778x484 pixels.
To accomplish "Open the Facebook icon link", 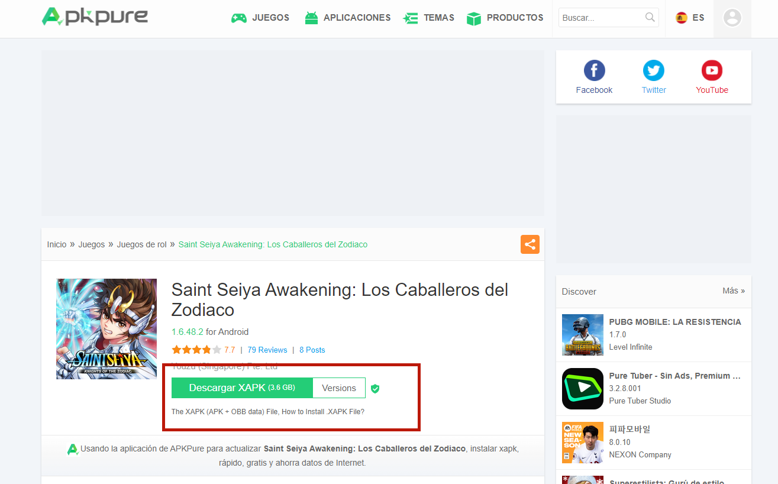I will [594, 71].
